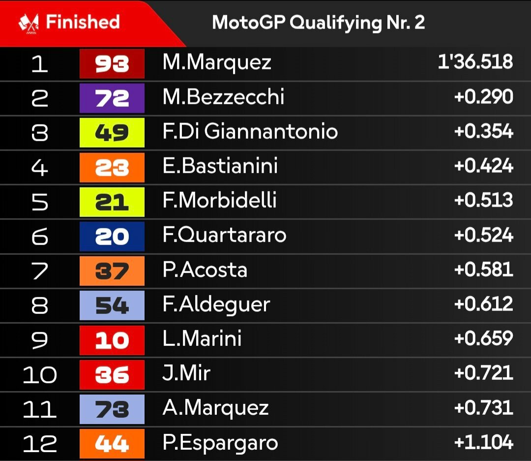The width and height of the screenshot is (531, 461).
Task: Click the yellow 49 rider badge
Action: coord(112,132)
